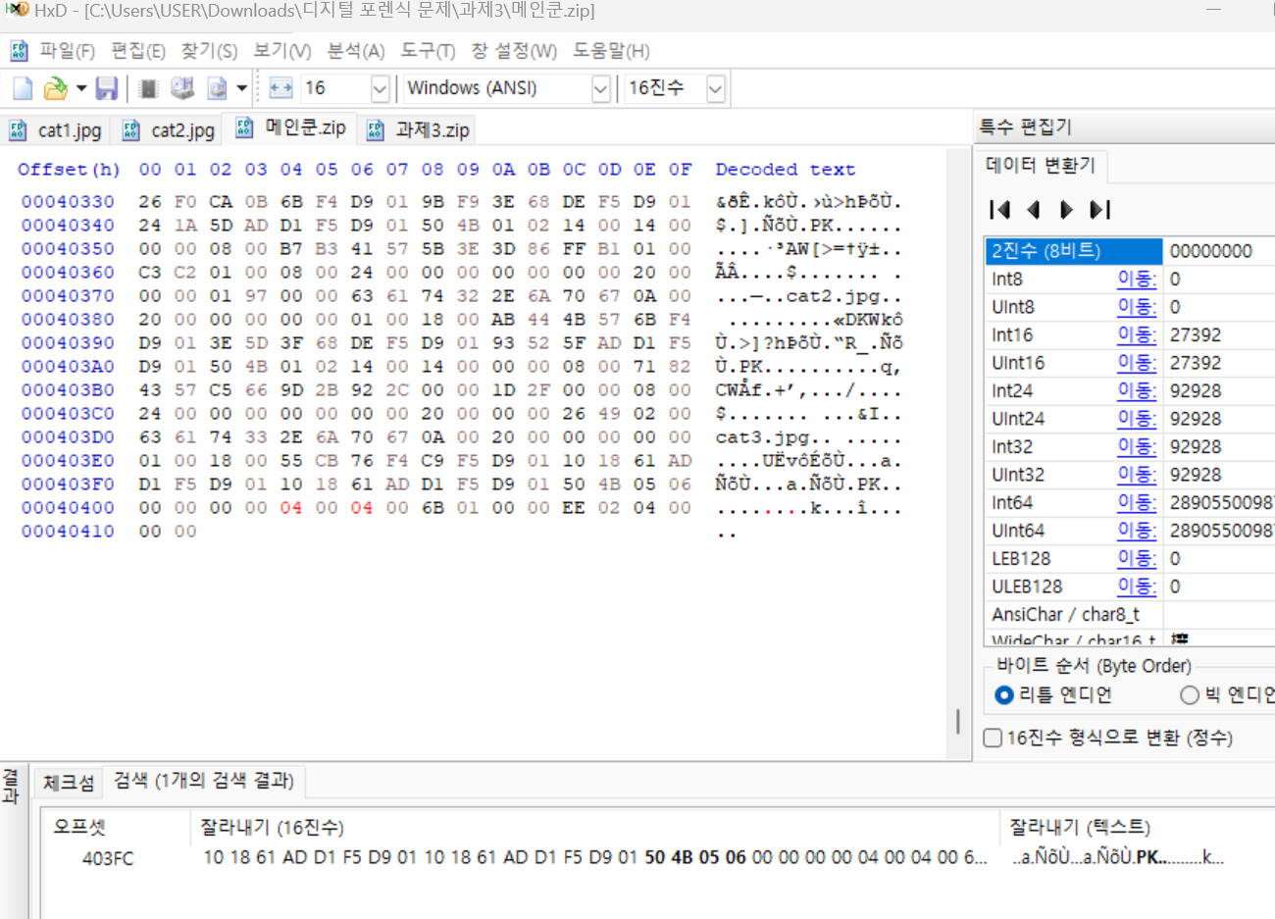
Task: Open the 파일(F) menu
Action: pyautogui.click(x=67, y=51)
